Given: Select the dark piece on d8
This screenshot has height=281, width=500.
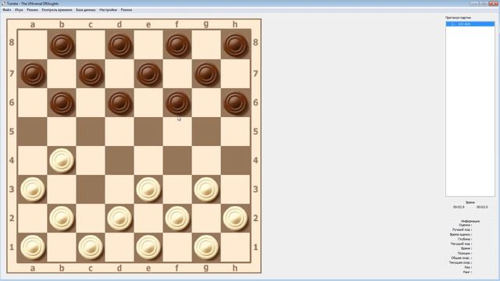Looking at the screenshot, I should click(120, 45).
